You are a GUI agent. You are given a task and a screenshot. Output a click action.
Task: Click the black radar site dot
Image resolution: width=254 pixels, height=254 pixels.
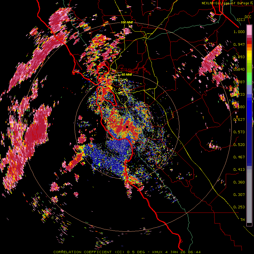tap(127, 127)
